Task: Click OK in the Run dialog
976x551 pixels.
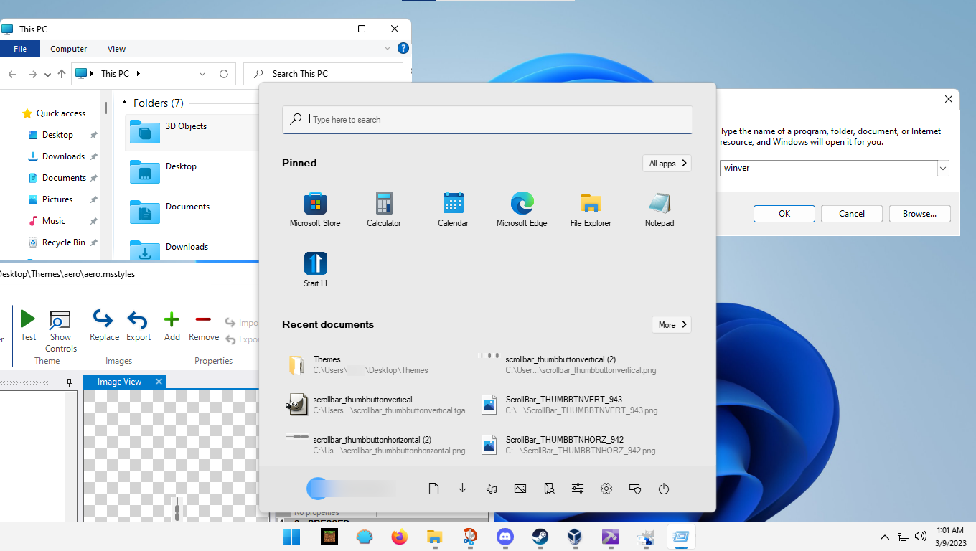Action: coord(784,213)
